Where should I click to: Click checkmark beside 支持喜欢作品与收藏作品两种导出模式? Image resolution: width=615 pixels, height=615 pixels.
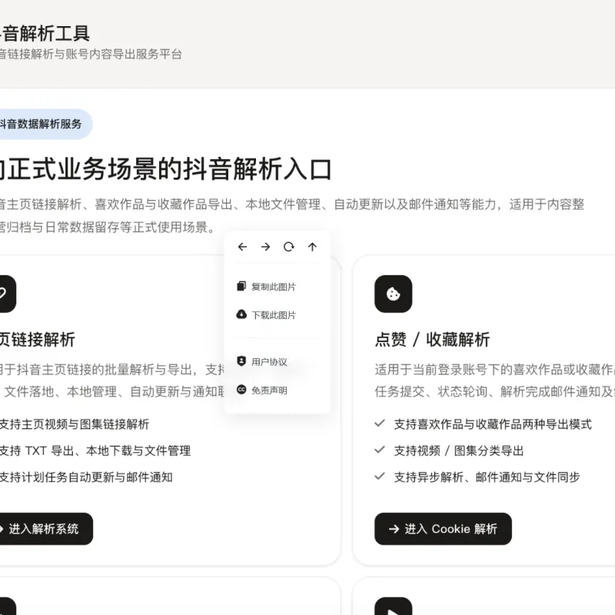(x=379, y=424)
